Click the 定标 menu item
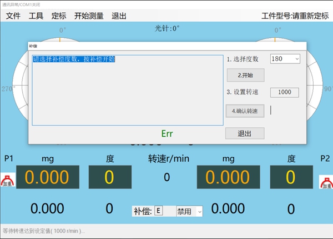 59,16
